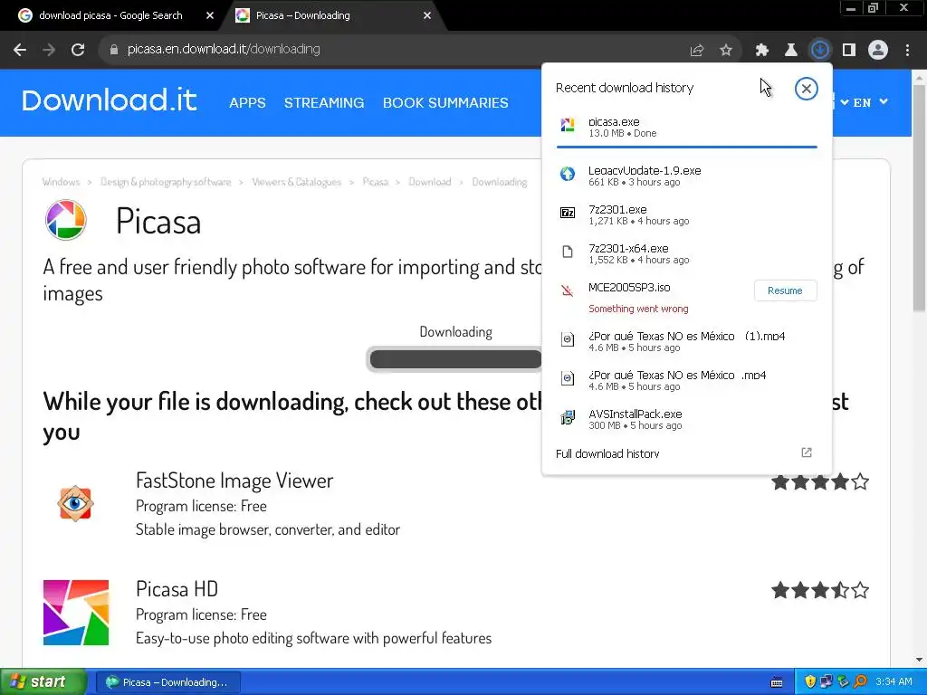This screenshot has width=927, height=695.
Task: Open the Chrome three-dot menu
Action: click(x=907, y=51)
